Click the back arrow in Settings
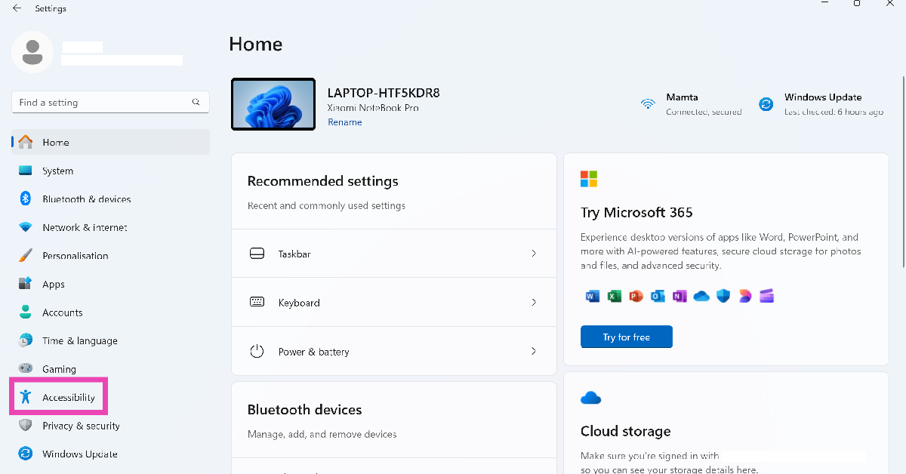This screenshot has width=906, height=474. 17,8
